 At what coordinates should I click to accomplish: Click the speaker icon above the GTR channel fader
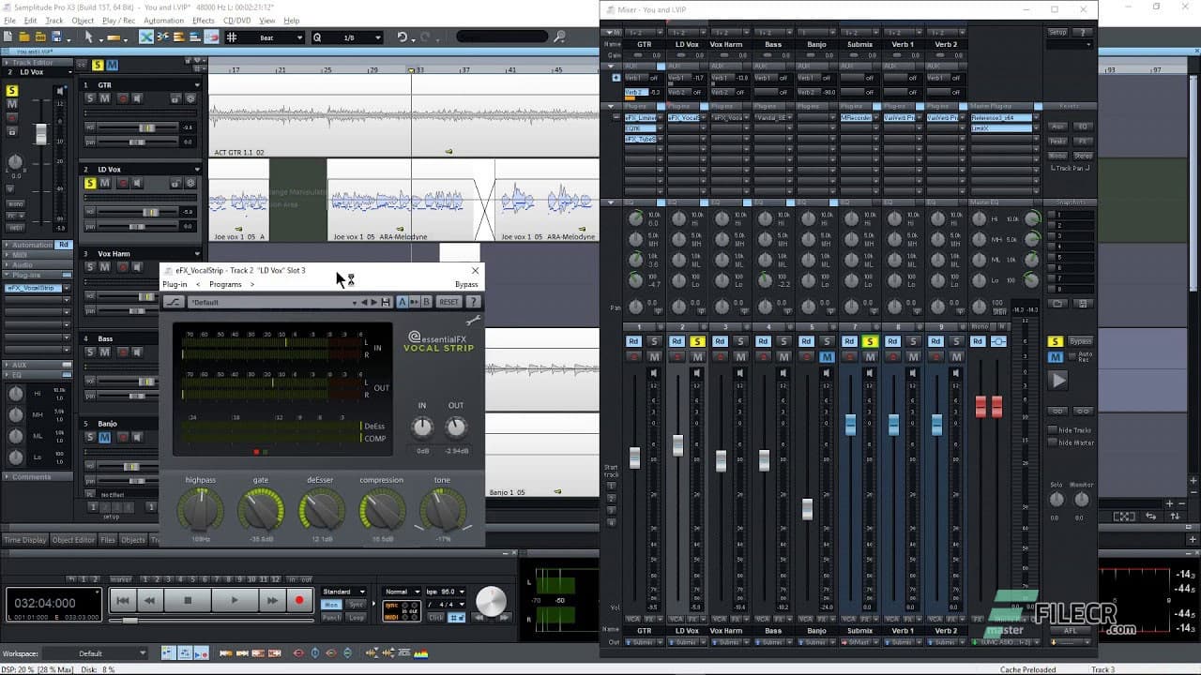[x=654, y=373]
